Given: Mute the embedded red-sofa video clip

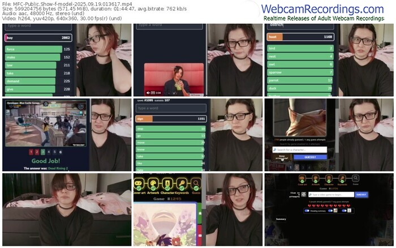Looking at the screenshot, I should coord(148,93).
